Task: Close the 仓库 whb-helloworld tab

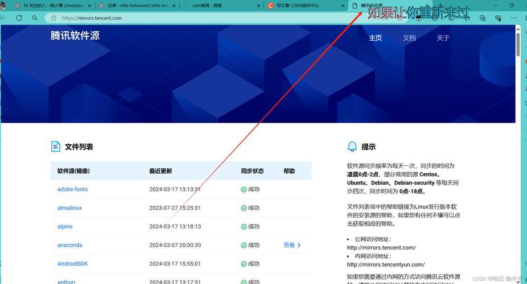Action: (x=174, y=6)
